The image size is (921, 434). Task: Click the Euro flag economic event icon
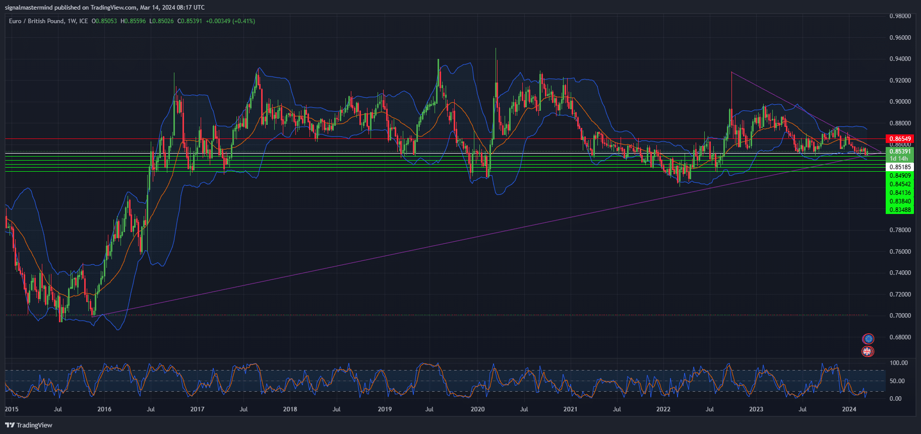(868, 339)
